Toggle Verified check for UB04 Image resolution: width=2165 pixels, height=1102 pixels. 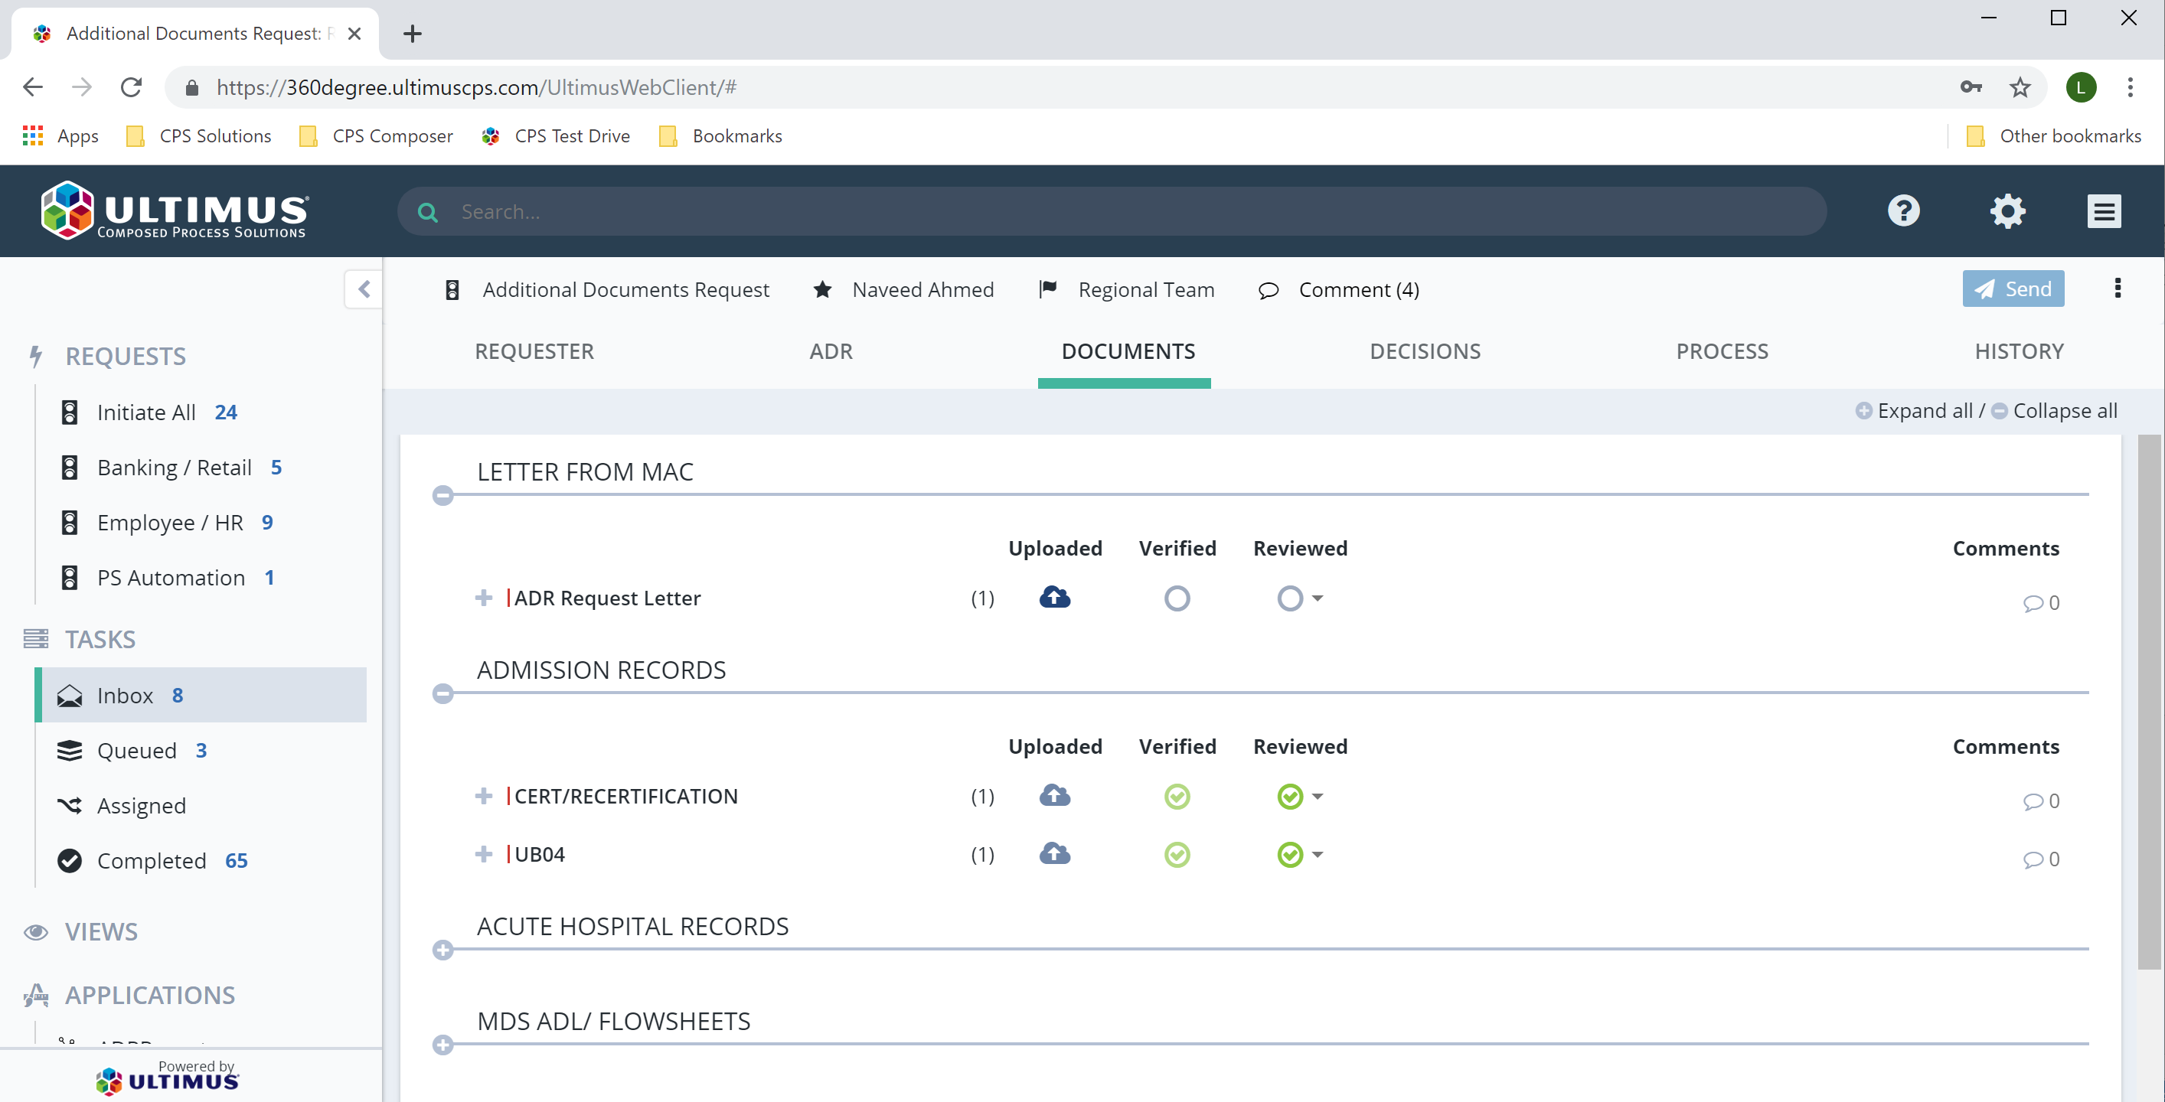pos(1177,854)
